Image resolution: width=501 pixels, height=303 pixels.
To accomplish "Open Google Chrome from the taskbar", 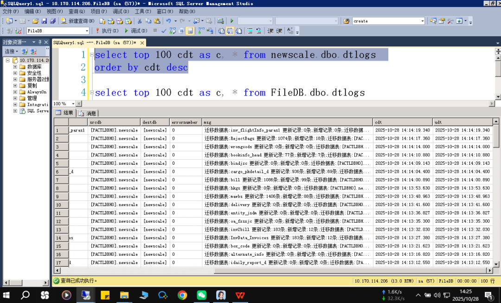I will (x=182, y=295).
